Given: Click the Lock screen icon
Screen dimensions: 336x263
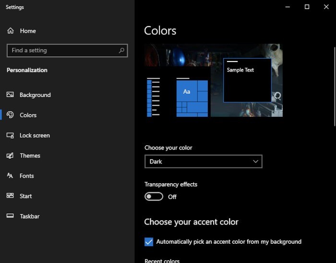Looking at the screenshot, I should pos(10,136).
